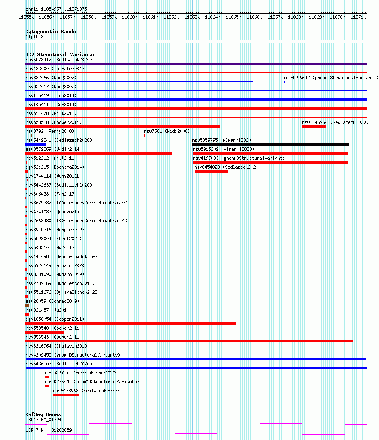Click the chr11:11854967..11871375 coordinates label
This screenshot has width=379, height=440.
56,9
